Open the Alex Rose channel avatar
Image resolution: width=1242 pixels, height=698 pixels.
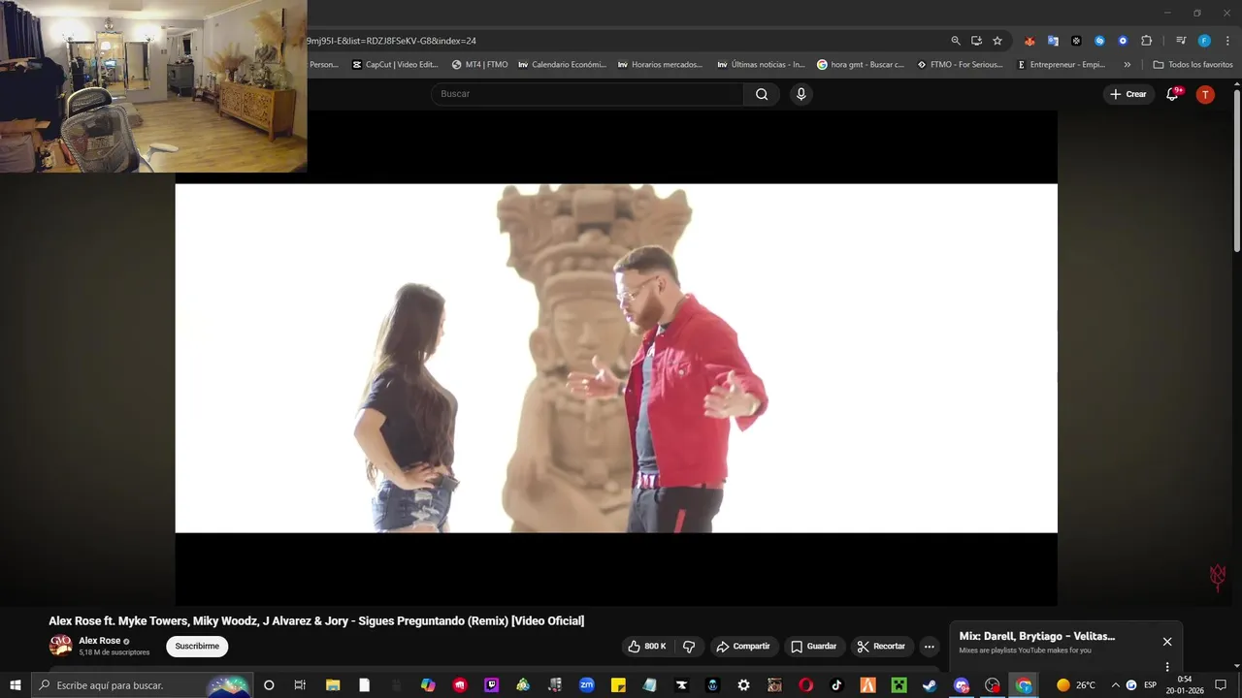click(60, 646)
